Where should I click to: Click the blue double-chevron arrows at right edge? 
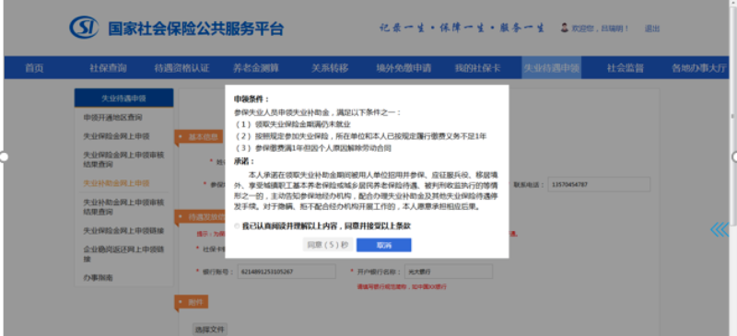pos(719,229)
